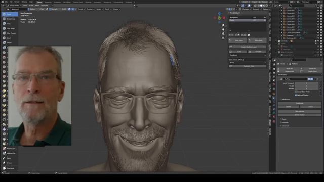Expand the Cameras collection in outliner
The height and width of the screenshot is (182, 324).
click(276, 41)
